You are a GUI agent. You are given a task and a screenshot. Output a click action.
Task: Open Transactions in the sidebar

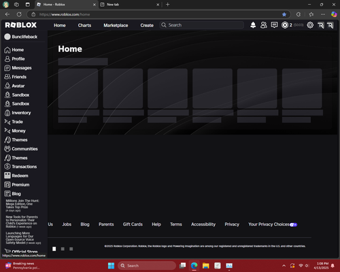click(x=20, y=167)
